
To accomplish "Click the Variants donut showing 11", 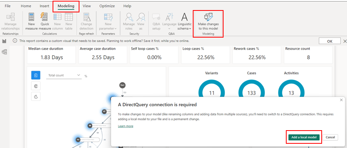I will click(211, 93).
